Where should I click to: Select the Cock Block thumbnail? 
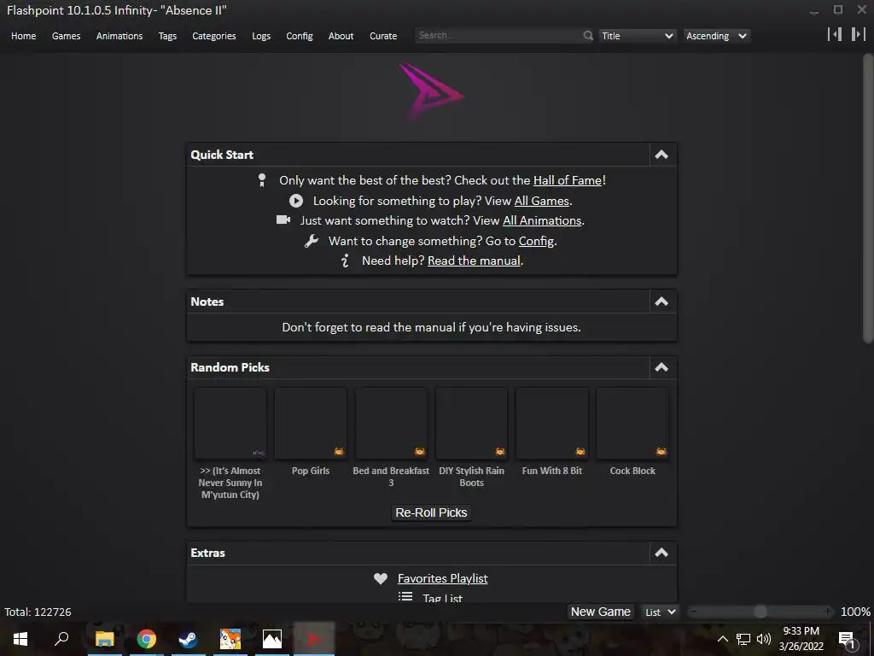632,424
